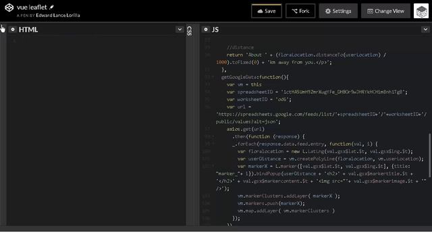This screenshot has width=432, height=243.
Task: Open the Change View menu
Action: click(x=385, y=11)
